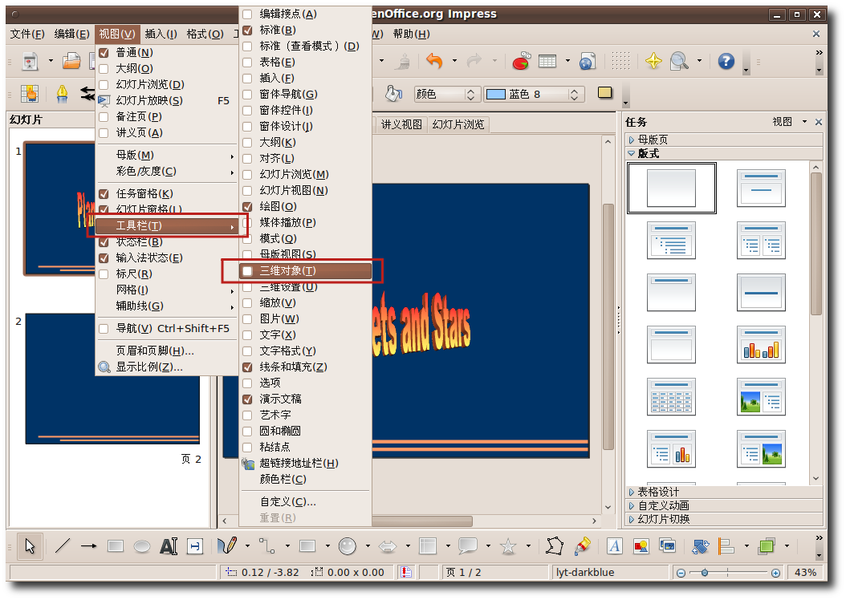846x600 pixels.
Task: Uncheck 任务窗格(K) in View menu
Action: point(104,193)
